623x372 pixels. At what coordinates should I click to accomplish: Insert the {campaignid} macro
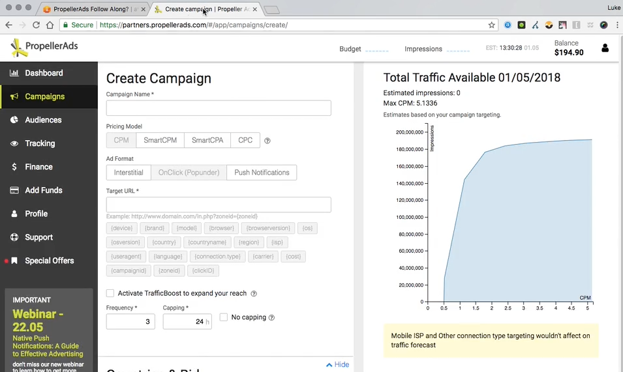129,271
